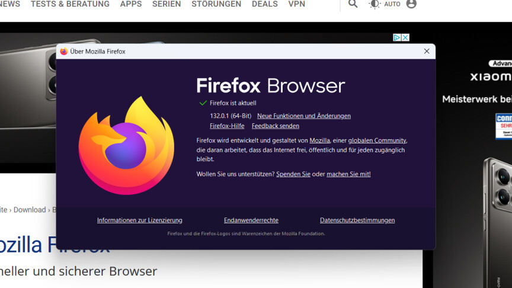The width and height of the screenshot is (512, 288).
Task: Dismiss the banner ad with X icon
Action: 405,37
